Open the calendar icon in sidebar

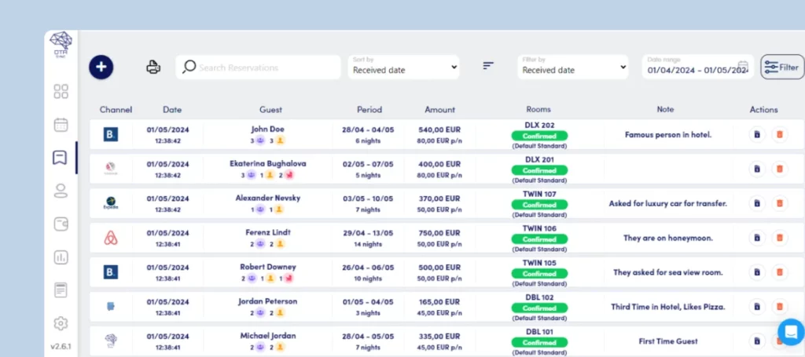pos(61,125)
